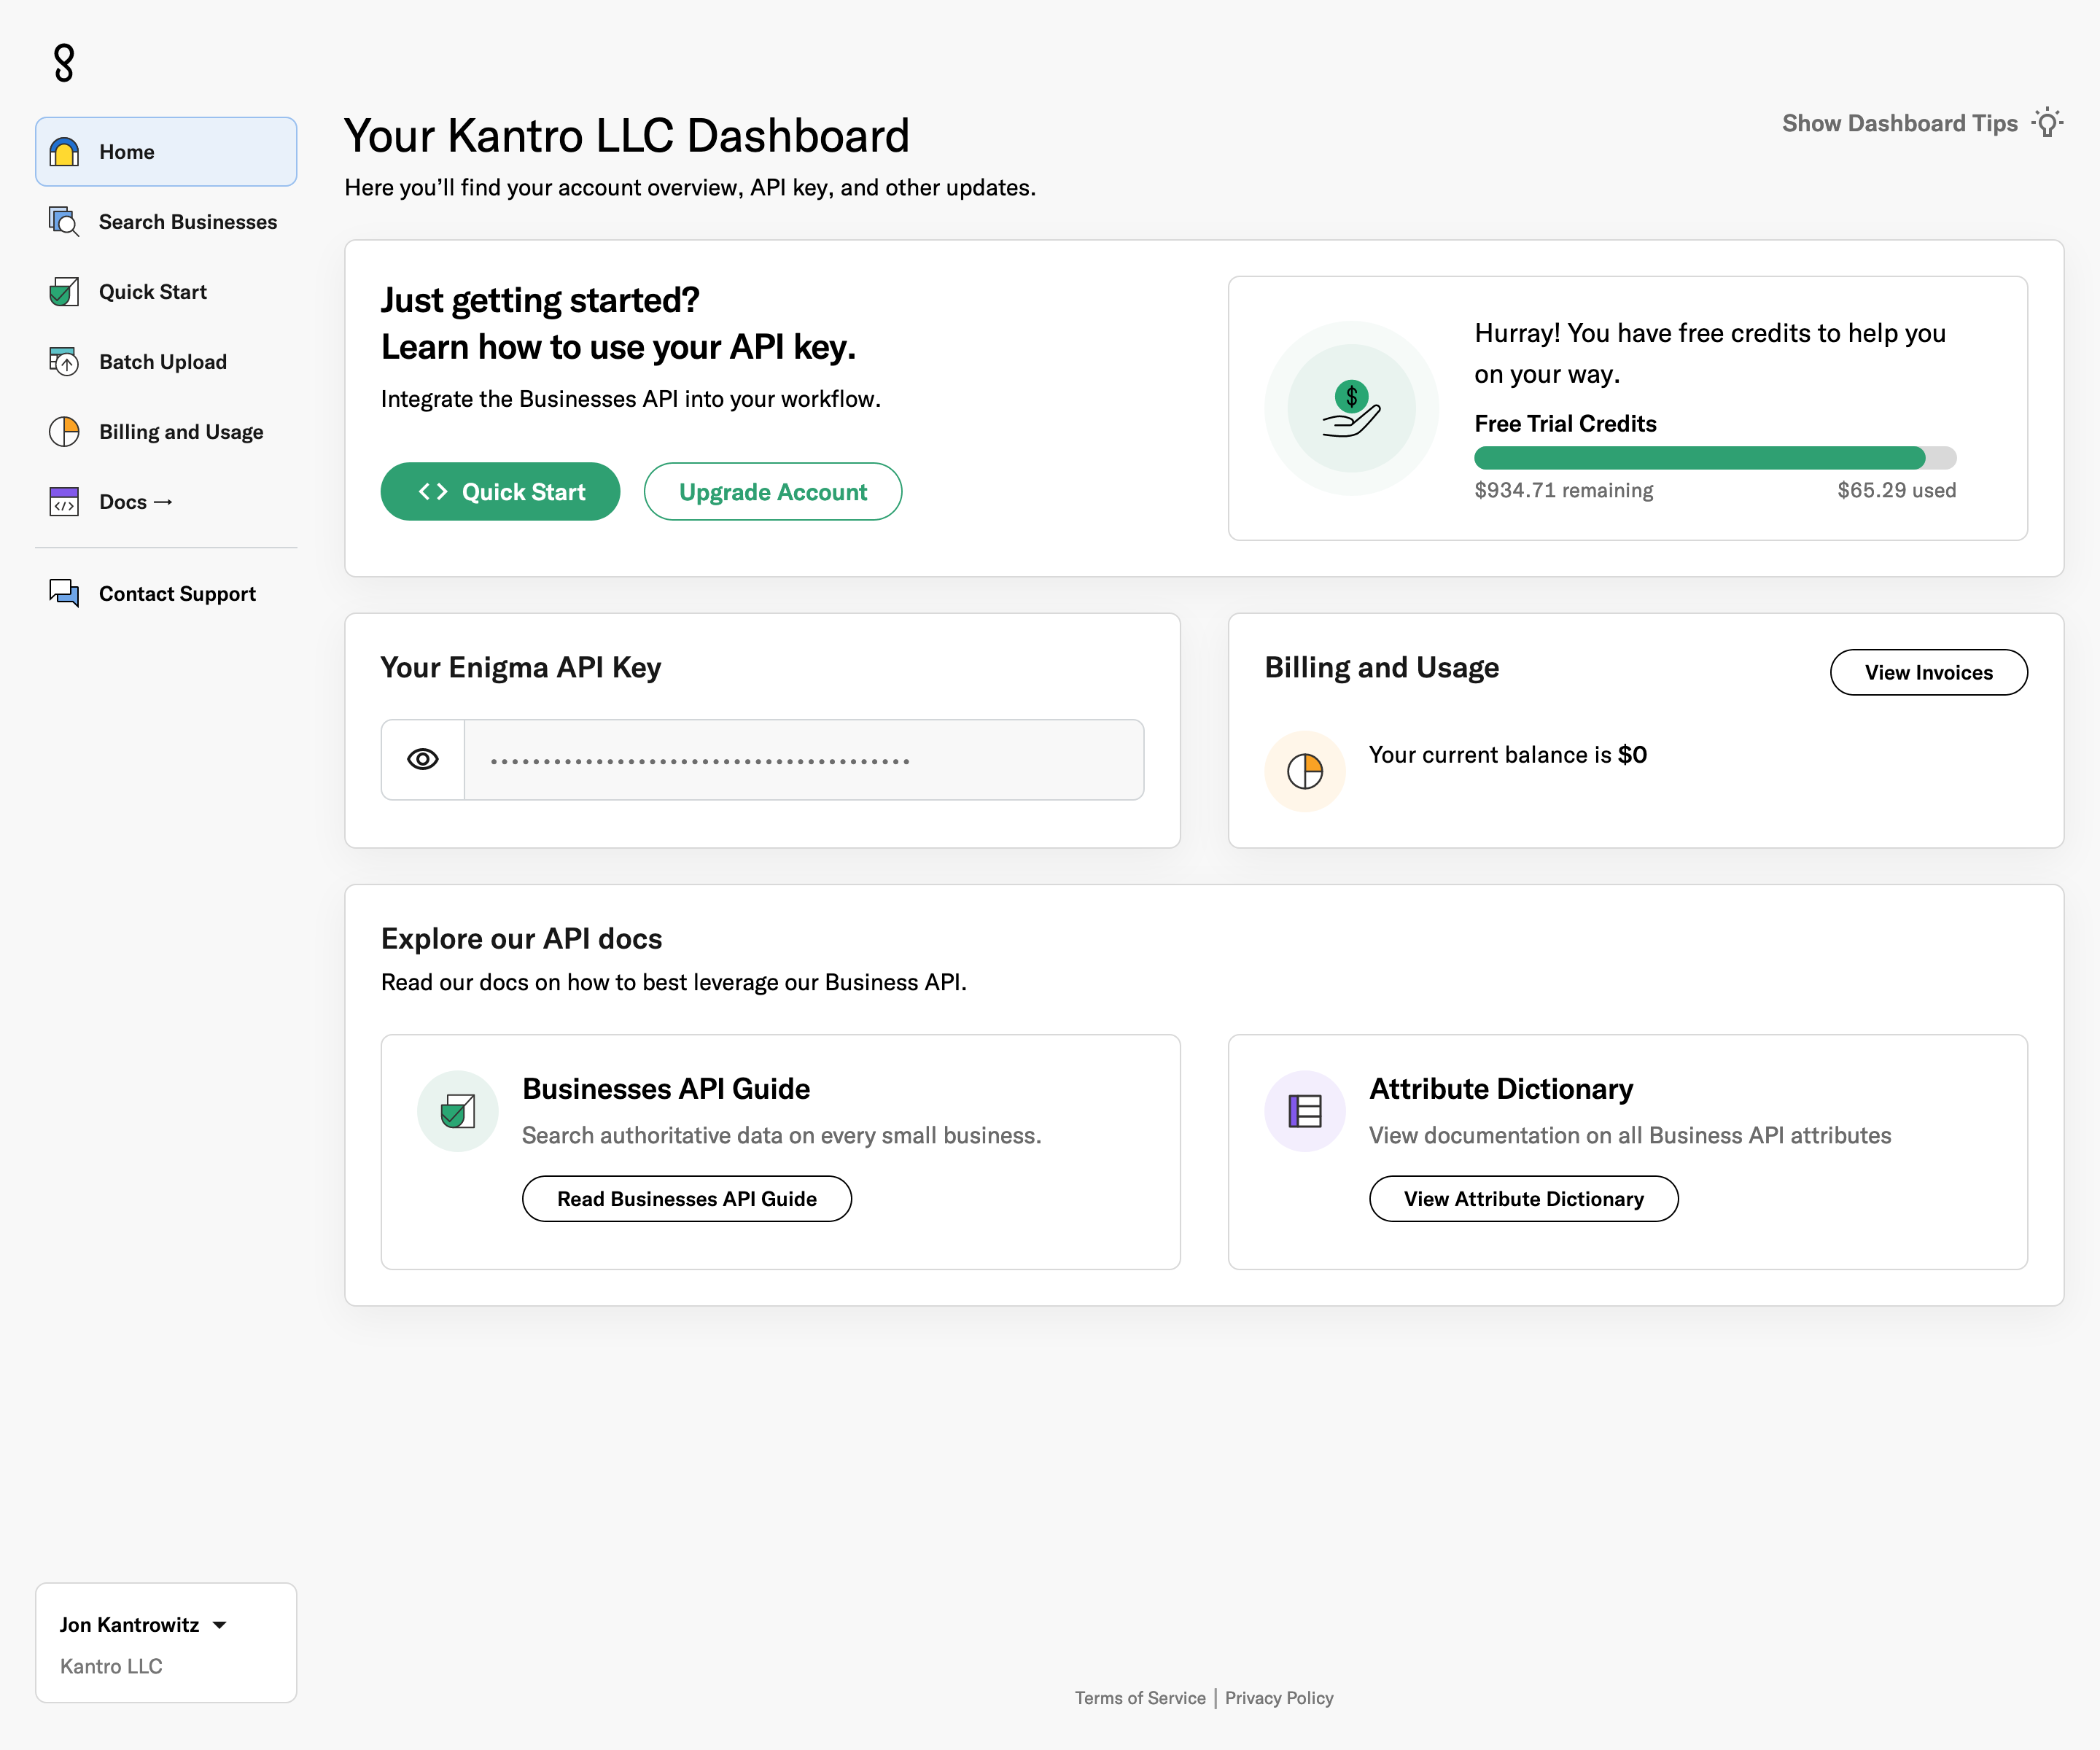Click the Upgrade Account button
The image size is (2100, 1750).
[x=773, y=491]
